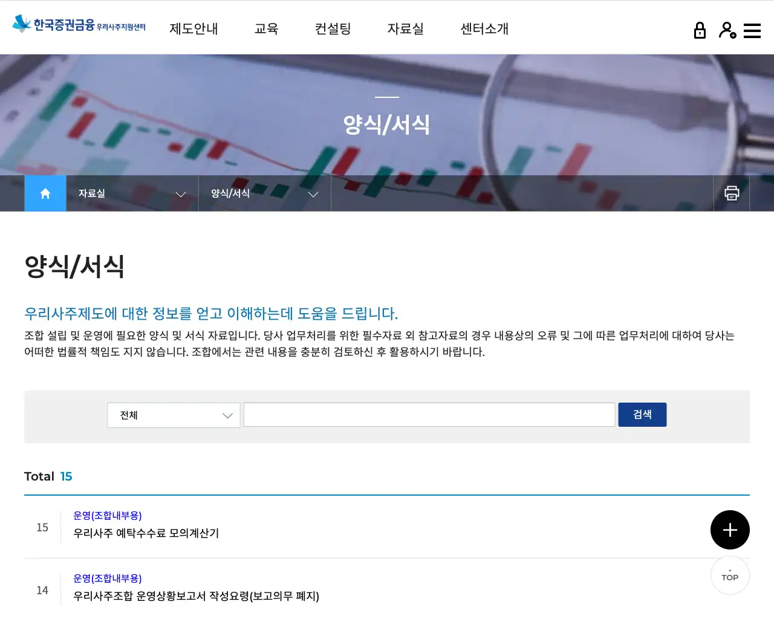Open the 컨설팅 menu

333,28
